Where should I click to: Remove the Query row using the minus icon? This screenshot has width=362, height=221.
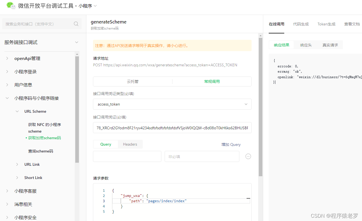point(248,156)
